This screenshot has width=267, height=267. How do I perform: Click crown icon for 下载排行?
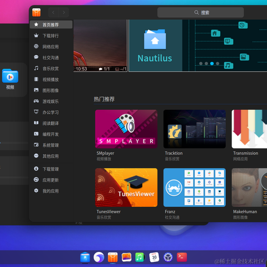(36, 36)
